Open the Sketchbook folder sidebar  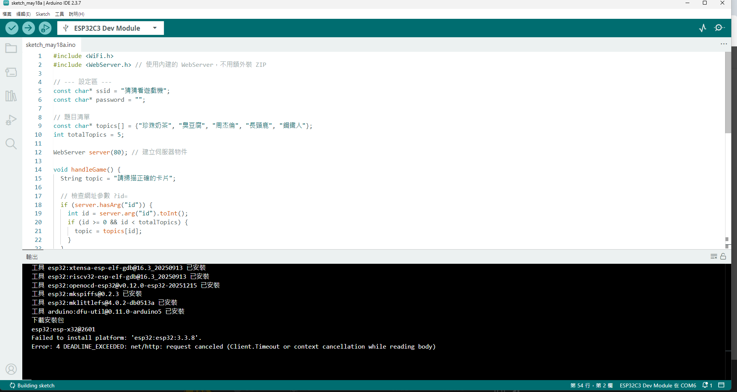[11, 48]
